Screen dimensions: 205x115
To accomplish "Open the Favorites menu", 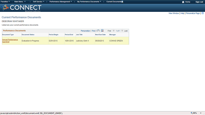I will pyautogui.click(x=5, y=2).
